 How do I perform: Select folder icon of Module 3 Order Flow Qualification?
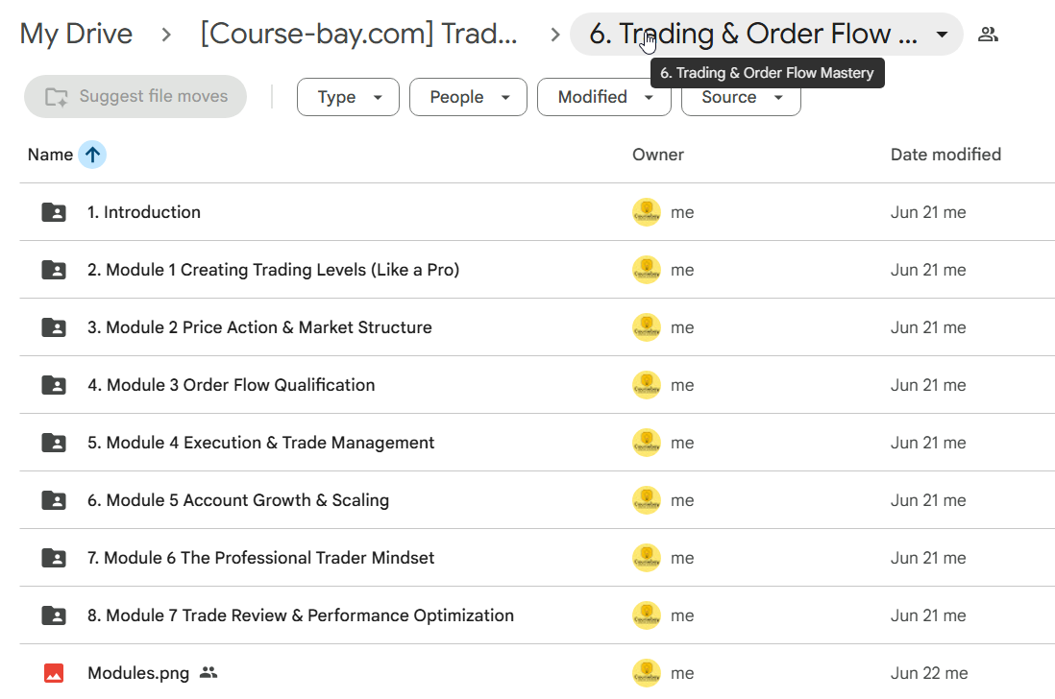[54, 385]
